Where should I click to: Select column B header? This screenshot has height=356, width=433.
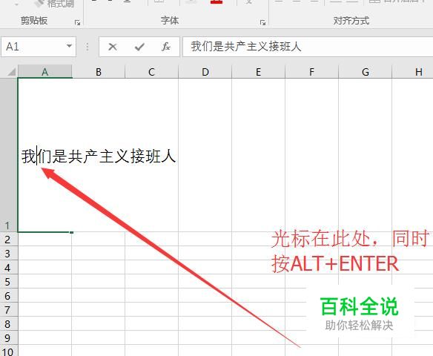point(99,72)
